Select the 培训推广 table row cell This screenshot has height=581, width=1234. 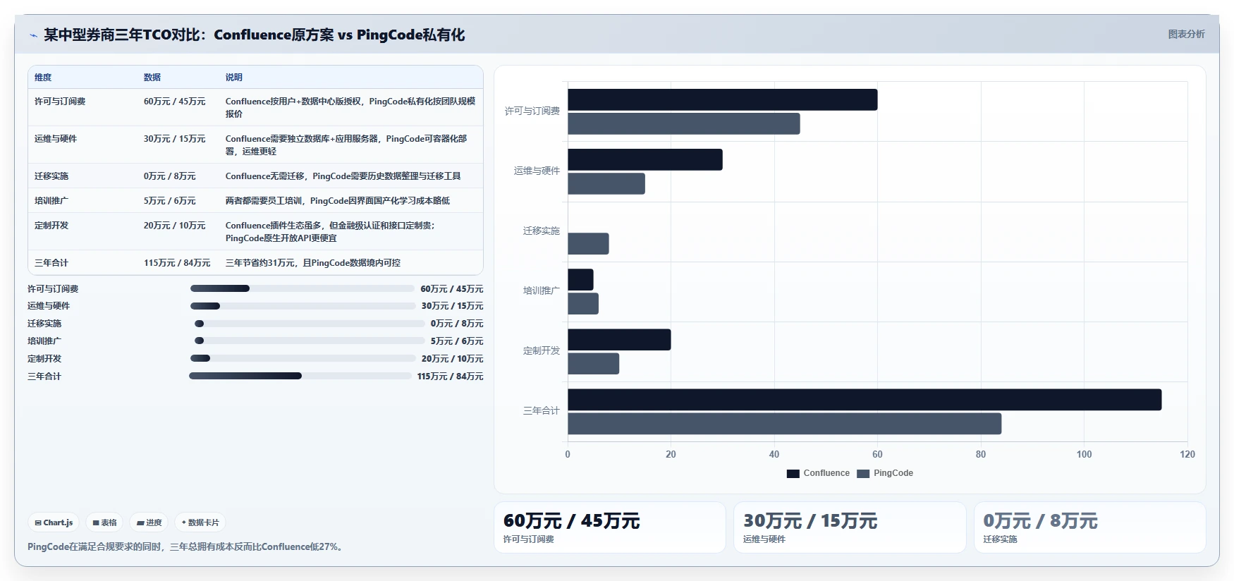click(51, 201)
